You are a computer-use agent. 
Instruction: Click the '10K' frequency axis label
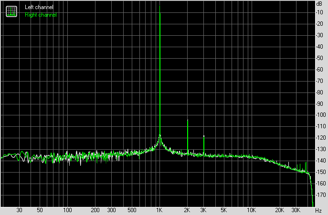pos(251,210)
